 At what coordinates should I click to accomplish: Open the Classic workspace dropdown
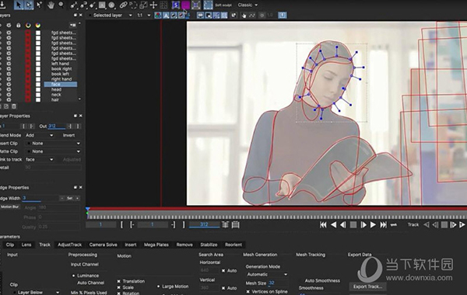(x=248, y=5)
